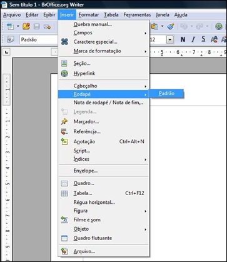227x262 pixels.
Task: Open the Tabela menu
Action: pyautogui.click(x=111, y=15)
